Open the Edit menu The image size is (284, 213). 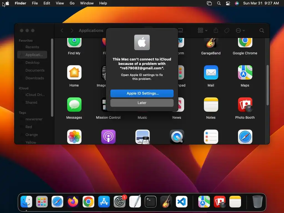point(47,3)
